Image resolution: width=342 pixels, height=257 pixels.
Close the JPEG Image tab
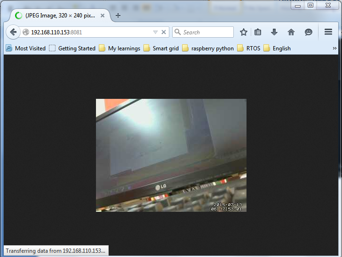click(103, 16)
